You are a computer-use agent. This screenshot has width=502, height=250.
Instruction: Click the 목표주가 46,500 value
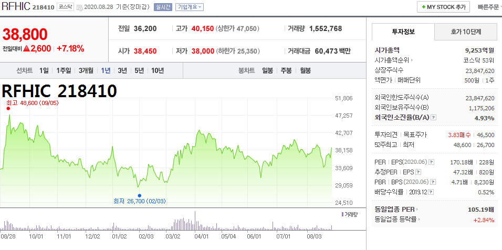tap(485, 135)
